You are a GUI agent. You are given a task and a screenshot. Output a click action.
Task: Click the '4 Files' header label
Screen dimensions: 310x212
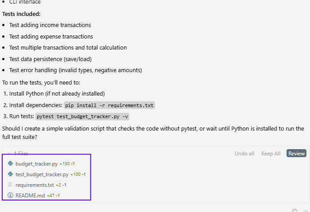pos(21,154)
